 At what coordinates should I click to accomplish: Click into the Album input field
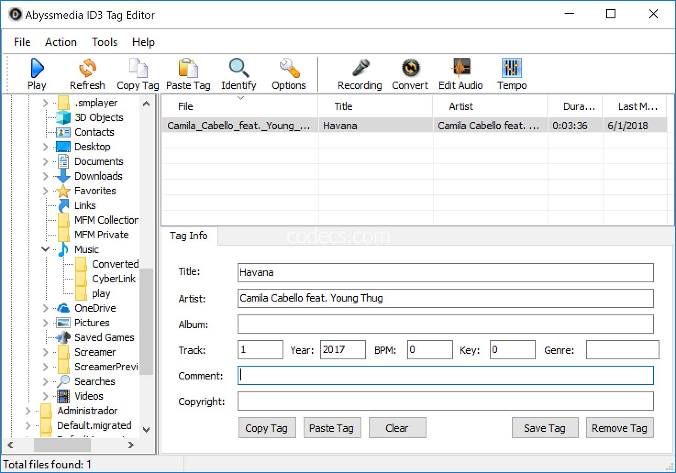coord(445,324)
